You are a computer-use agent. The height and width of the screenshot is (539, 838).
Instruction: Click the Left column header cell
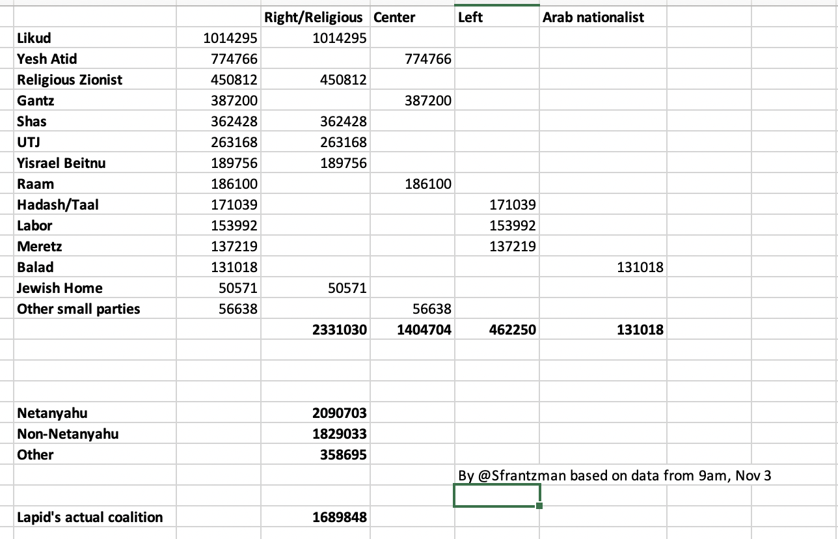[470, 17]
